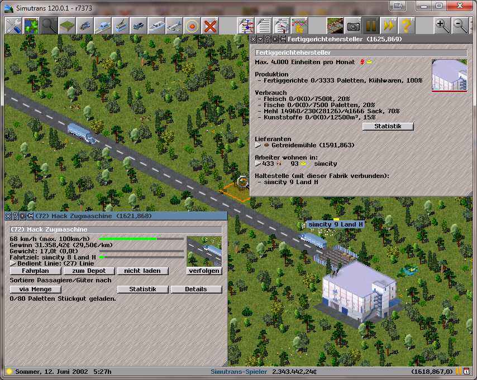The width and height of the screenshot is (477, 380).
Task: Expand the 'Bedient Linie' arrow
Action: pyautogui.click(x=13, y=263)
